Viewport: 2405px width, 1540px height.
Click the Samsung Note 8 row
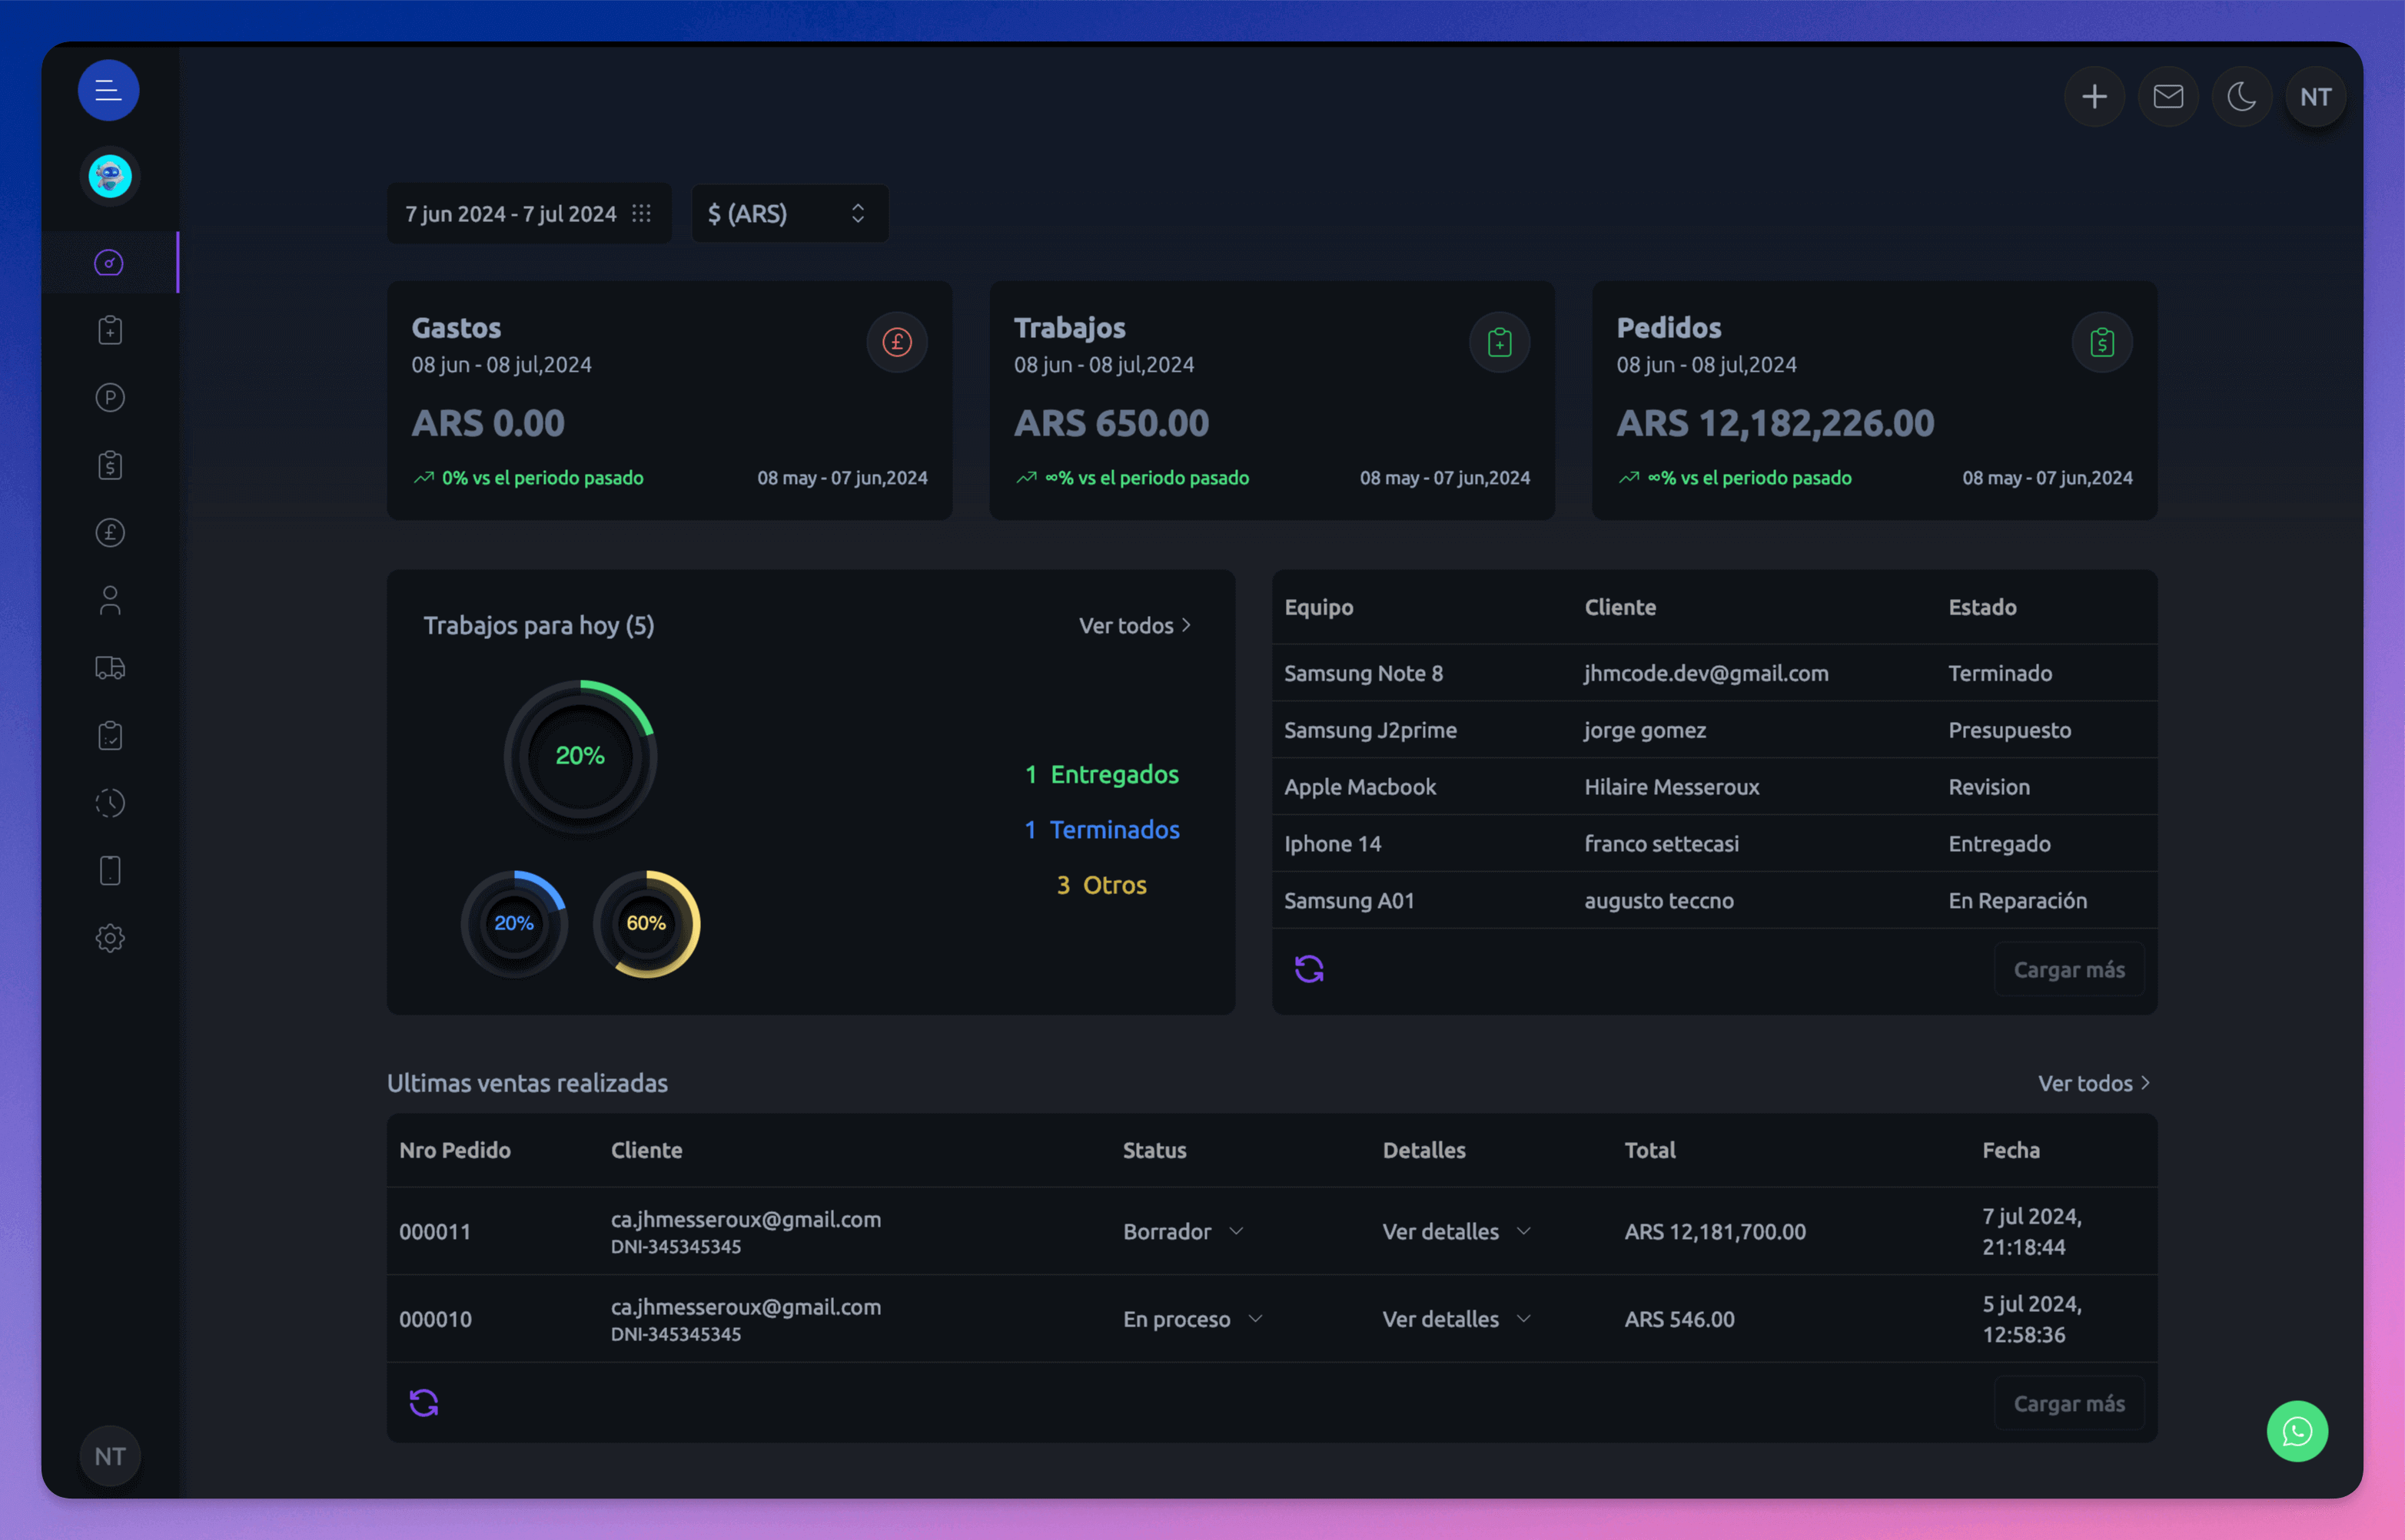click(x=1714, y=673)
